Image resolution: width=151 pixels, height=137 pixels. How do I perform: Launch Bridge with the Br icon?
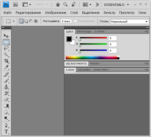click(15, 5)
